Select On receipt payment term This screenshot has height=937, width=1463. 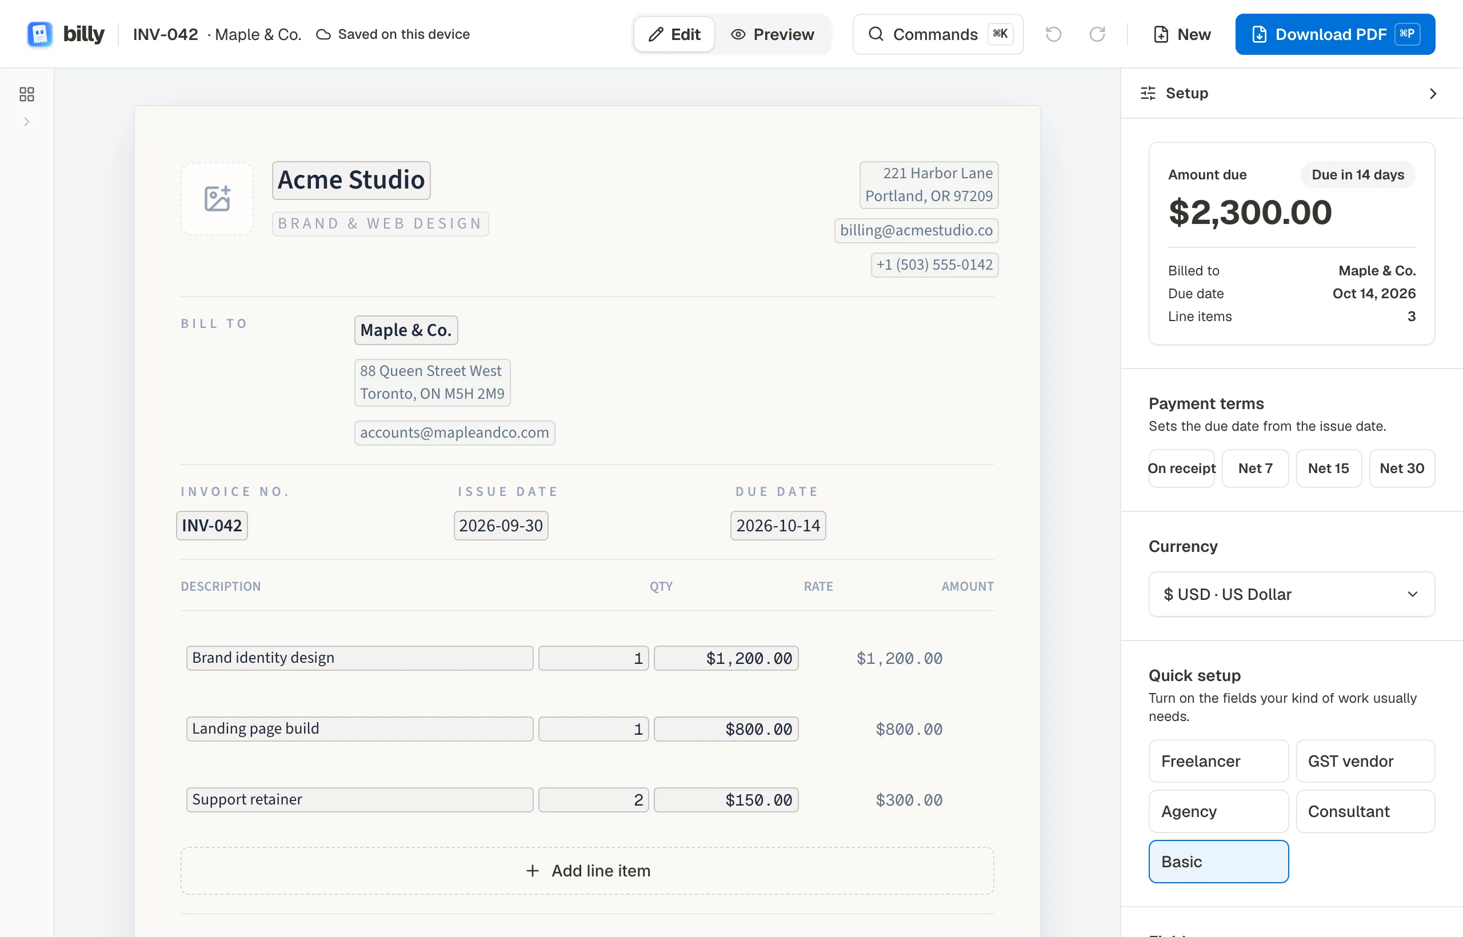[x=1181, y=468]
